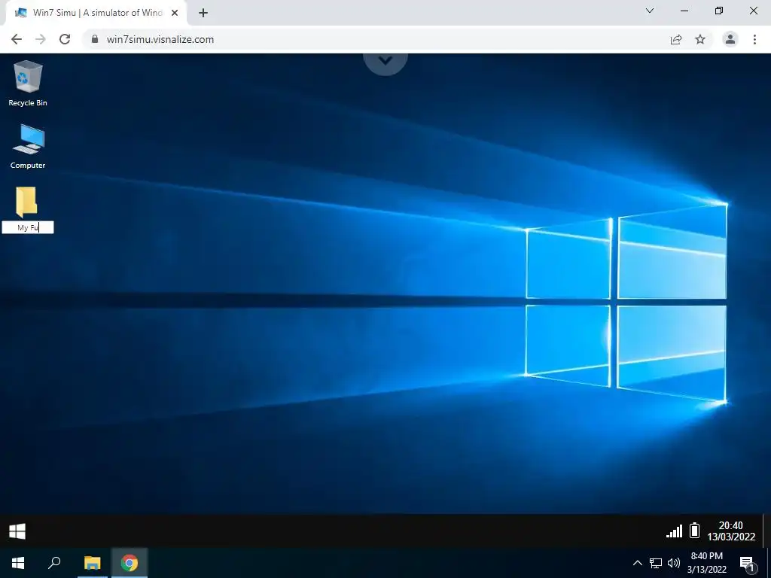
Task: Open the volume control in the tray
Action: coord(674,563)
